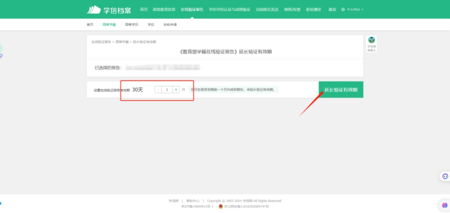The width and height of the screenshot is (450, 213).
Task: Open the 学信网机器人 assistant
Action: pos(371,44)
